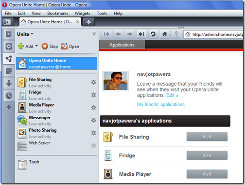Open the Widgets panel gear icon

tap(9, 46)
